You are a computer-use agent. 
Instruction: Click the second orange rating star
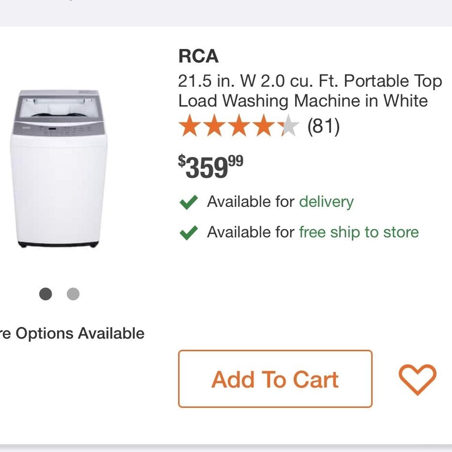214,125
